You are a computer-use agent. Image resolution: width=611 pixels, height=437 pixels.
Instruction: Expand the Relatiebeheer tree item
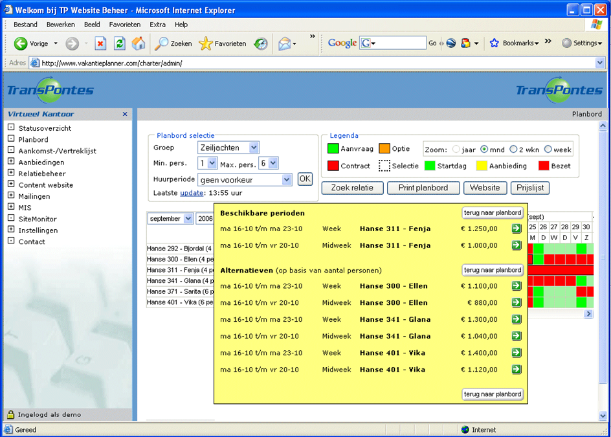click(11, 174)
